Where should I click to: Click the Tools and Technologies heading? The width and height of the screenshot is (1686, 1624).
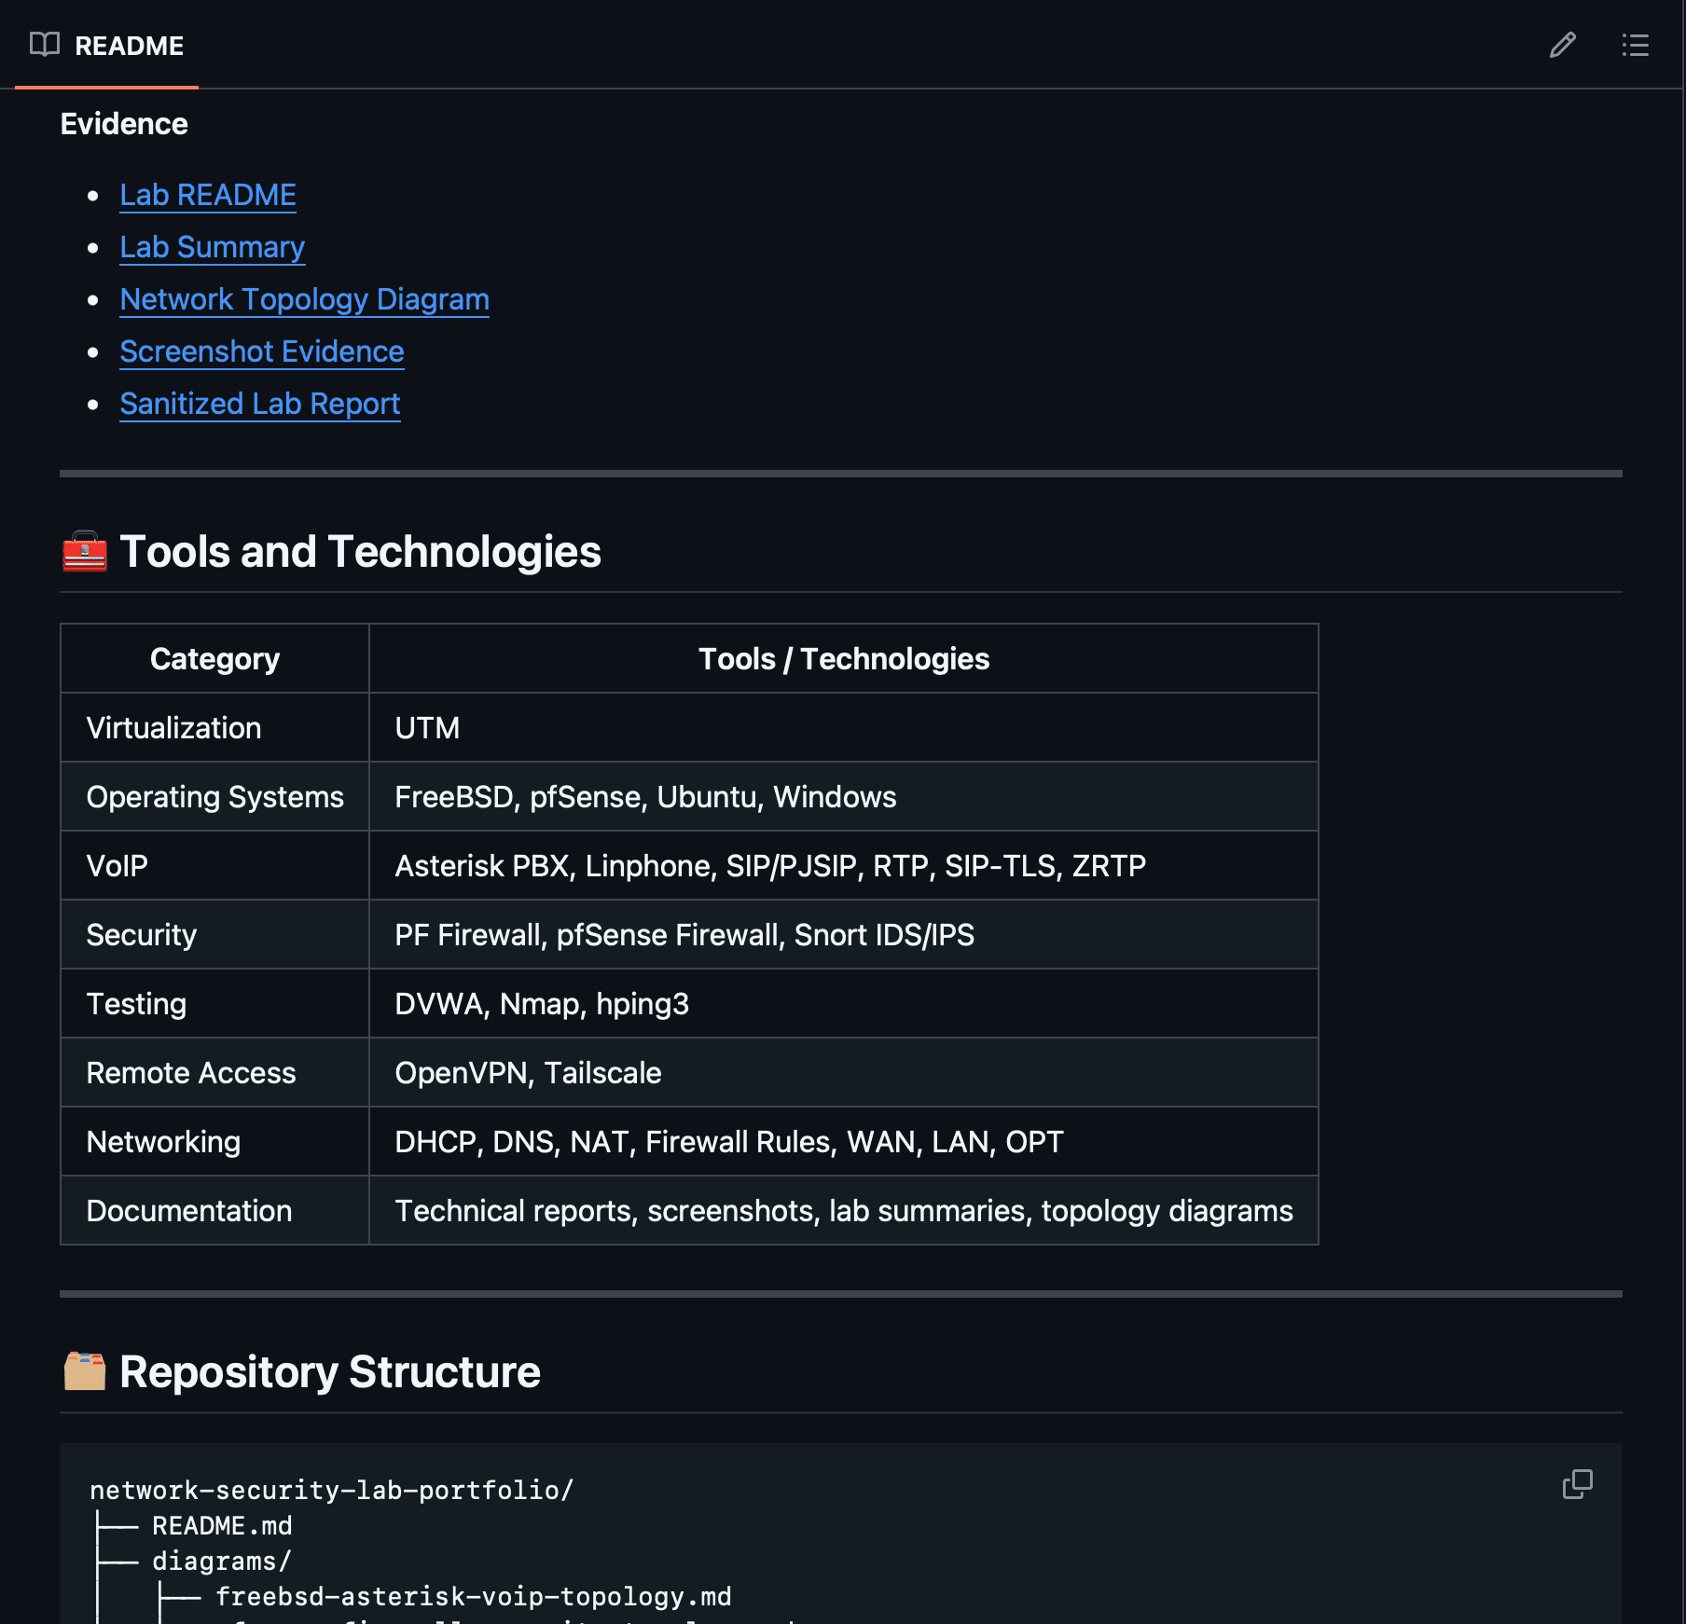(x=360, y=552)
